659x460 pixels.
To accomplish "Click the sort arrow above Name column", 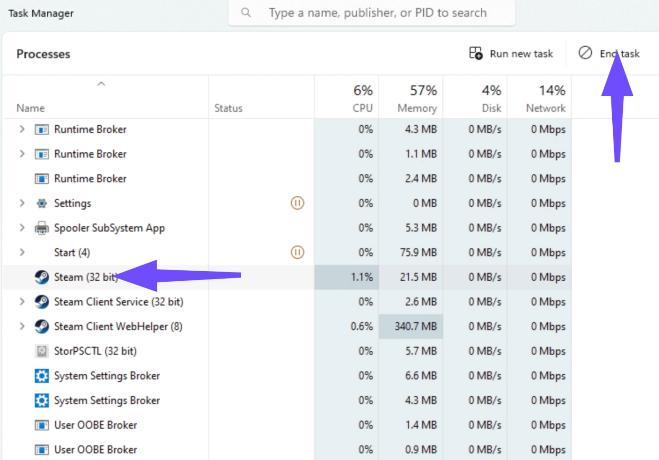I will pos(101,84).
